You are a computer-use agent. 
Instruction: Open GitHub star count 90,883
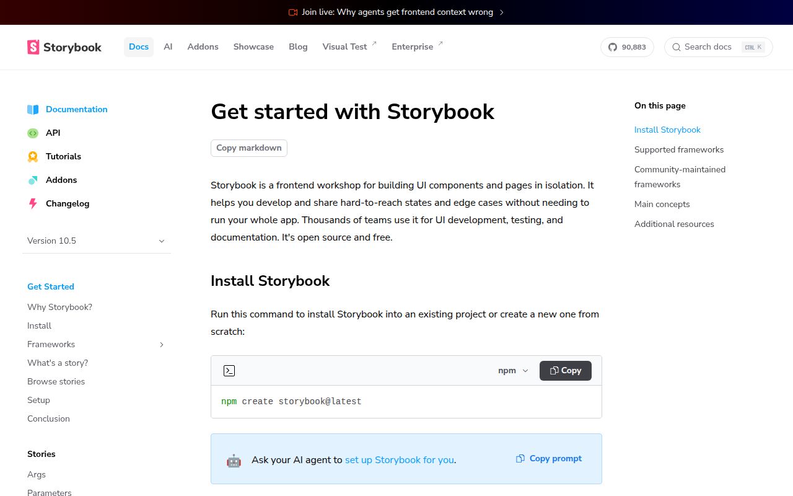627,47
